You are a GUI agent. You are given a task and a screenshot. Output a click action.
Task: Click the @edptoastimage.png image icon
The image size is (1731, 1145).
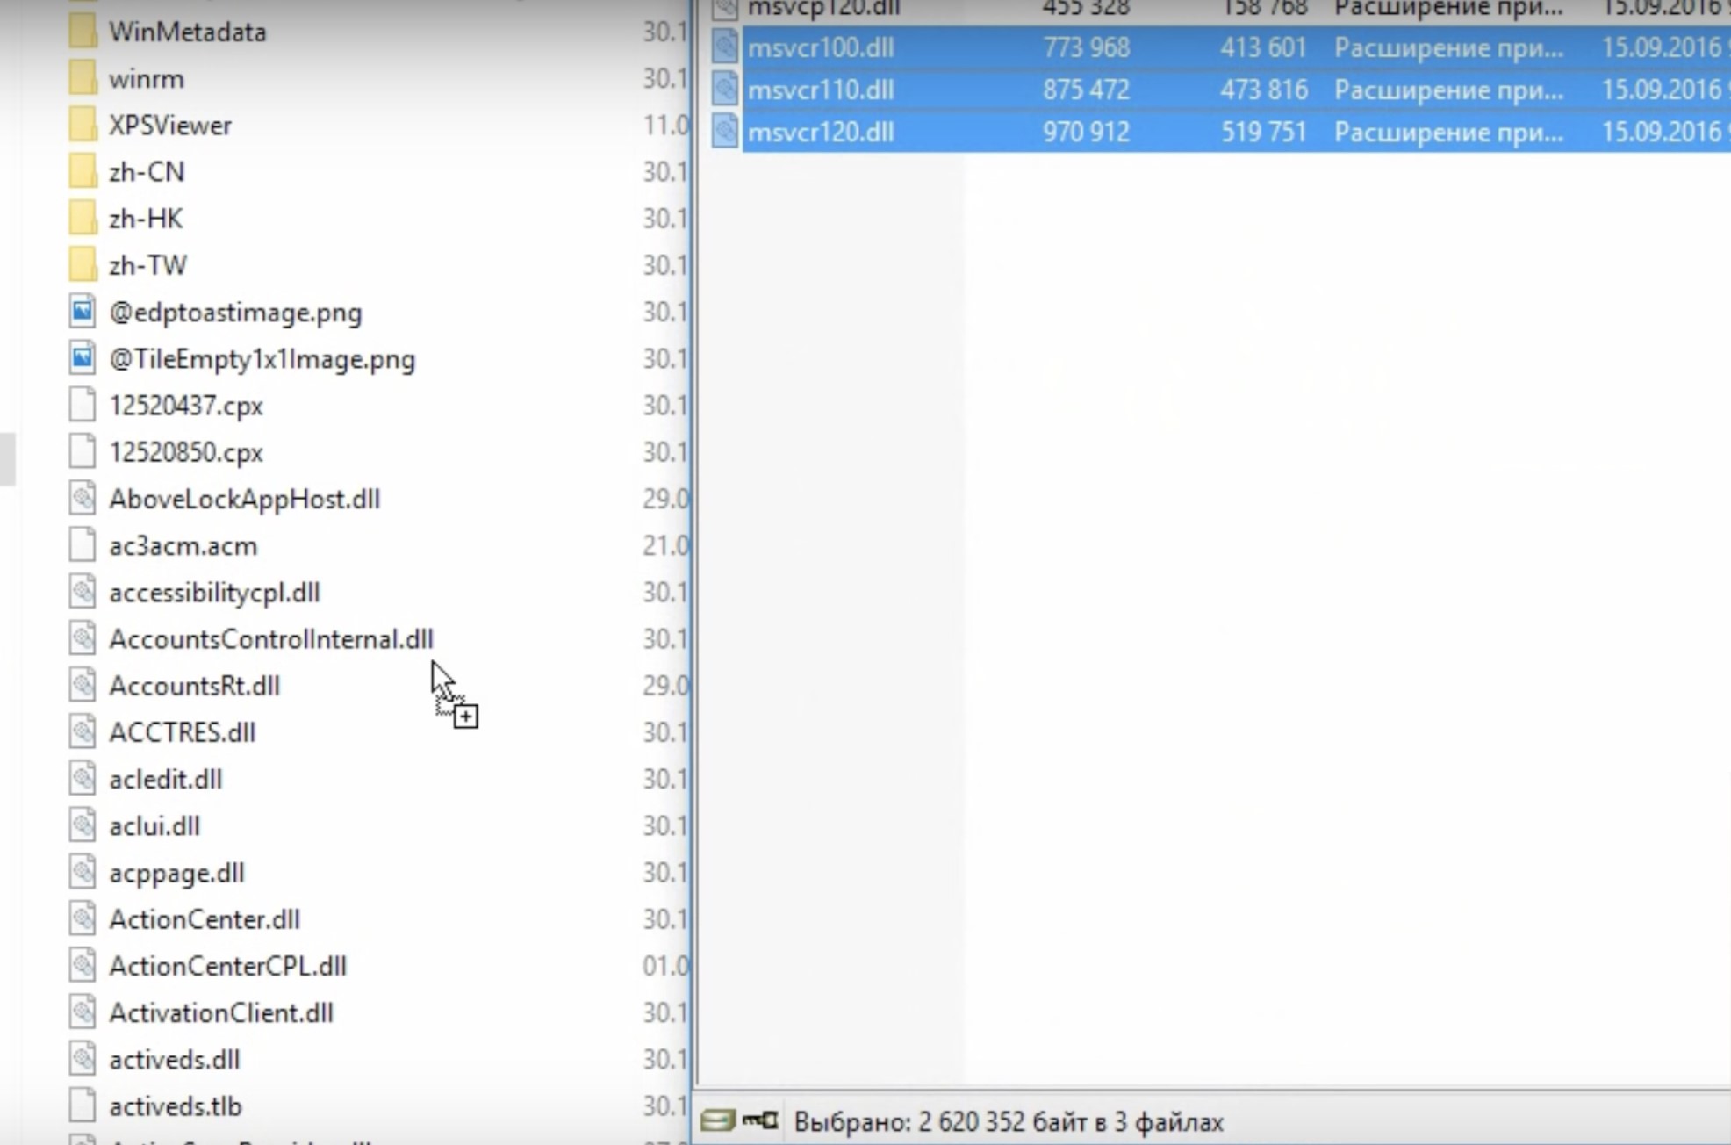pyautogui.click(x=83, y=313)
